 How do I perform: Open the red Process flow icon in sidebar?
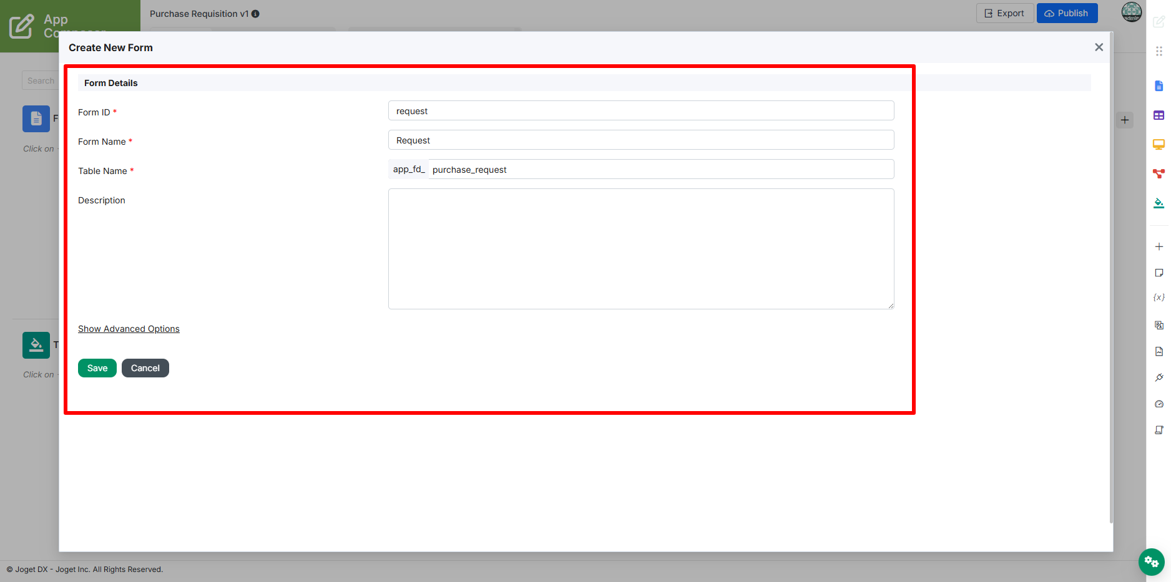1159,173
